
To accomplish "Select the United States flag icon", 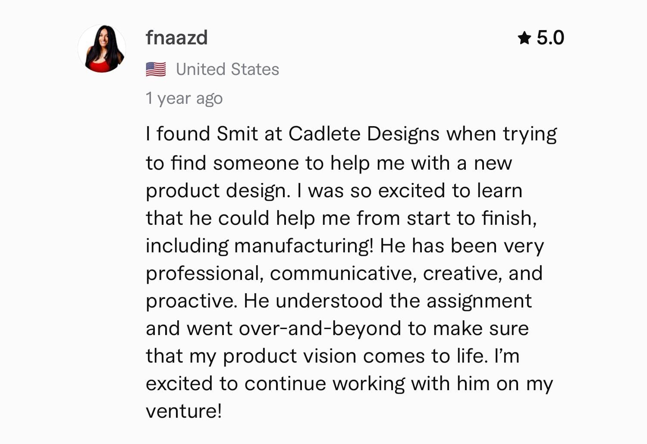I will click(156, 69).
